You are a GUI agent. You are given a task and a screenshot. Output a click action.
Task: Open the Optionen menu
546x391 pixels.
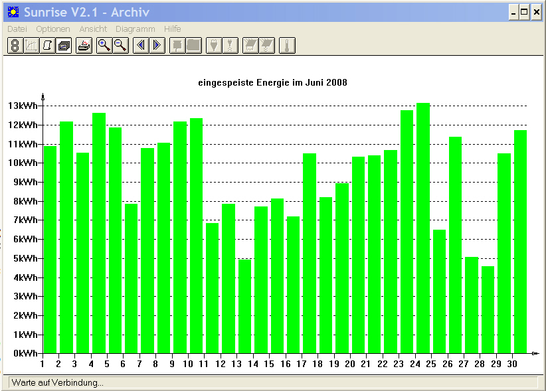coord(53,29)
